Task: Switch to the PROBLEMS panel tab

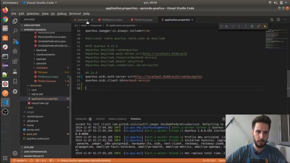Action: [x=81, y=119]
